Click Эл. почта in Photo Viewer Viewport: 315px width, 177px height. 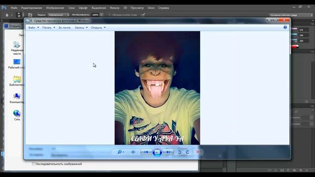point(64,28)
